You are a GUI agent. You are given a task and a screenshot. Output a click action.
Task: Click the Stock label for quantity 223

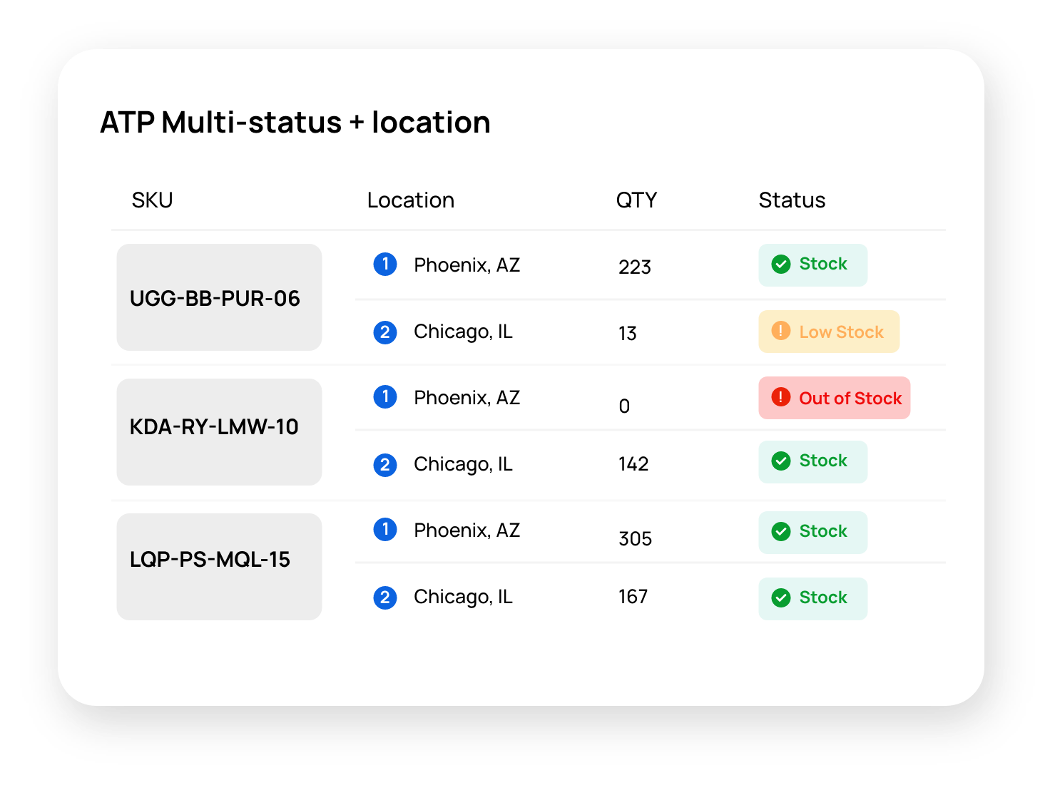[x=823, y=264]
